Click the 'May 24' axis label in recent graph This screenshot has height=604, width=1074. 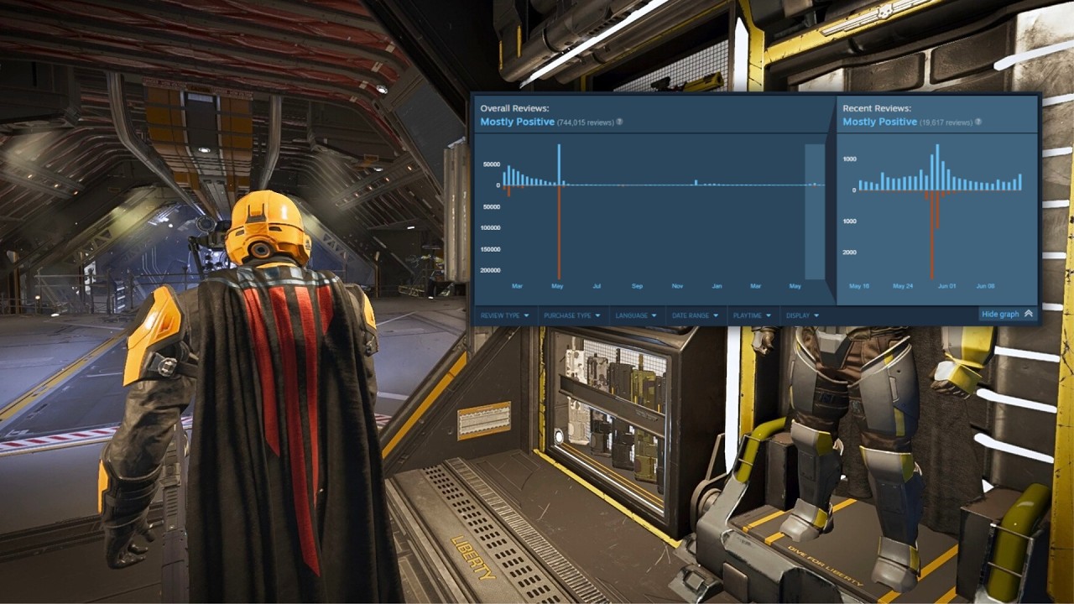(x=903, y=286)
